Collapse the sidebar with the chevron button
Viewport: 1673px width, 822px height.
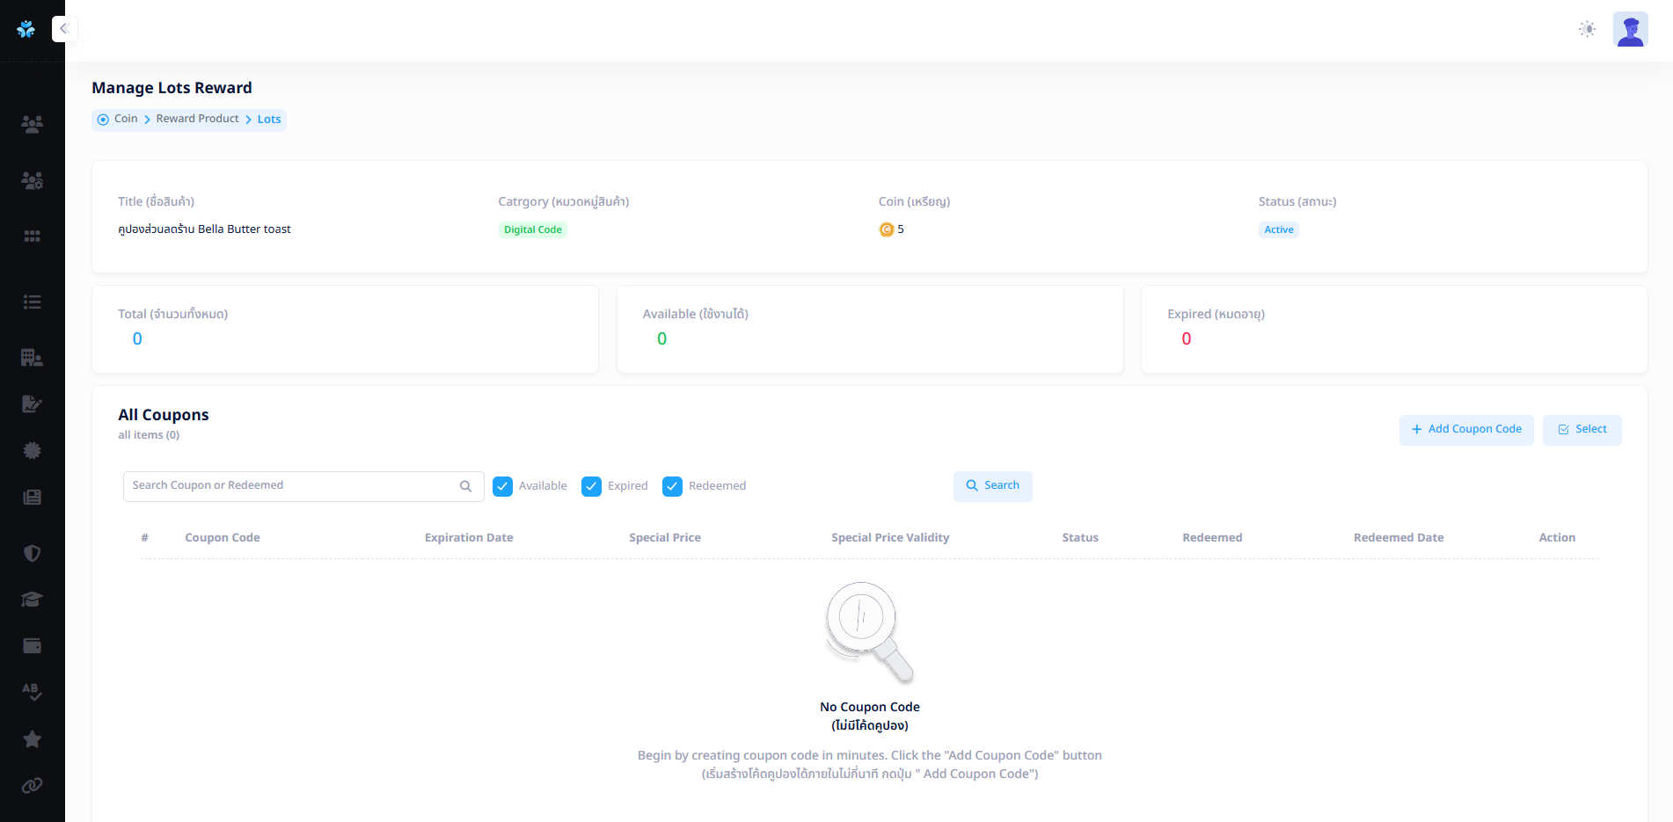click(x=64, y=29)
